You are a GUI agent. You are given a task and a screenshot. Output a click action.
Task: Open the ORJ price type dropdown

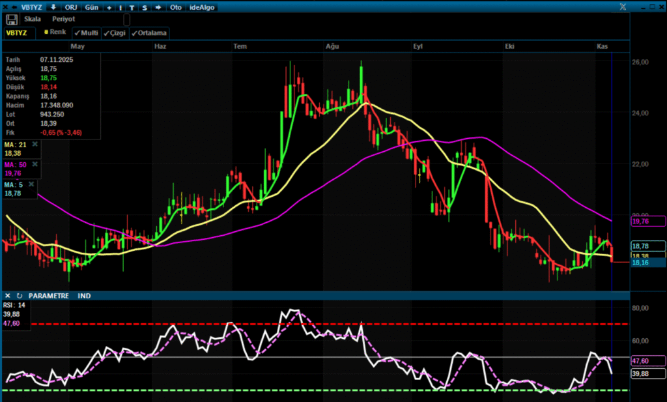(72, 7)
